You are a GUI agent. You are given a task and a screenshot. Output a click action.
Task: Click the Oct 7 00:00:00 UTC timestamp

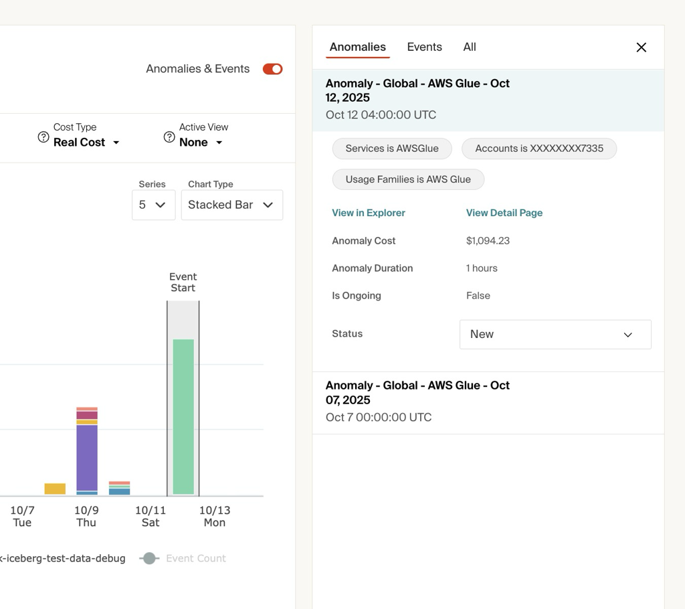[379, 417]
